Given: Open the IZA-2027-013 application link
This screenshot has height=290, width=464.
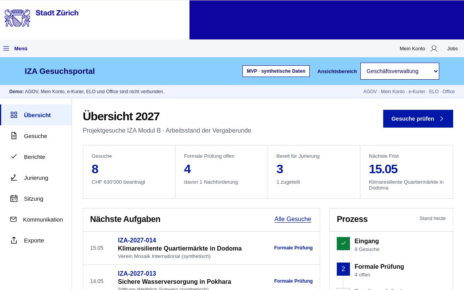Looking at the screenshot, I should (x=137, y=273).
